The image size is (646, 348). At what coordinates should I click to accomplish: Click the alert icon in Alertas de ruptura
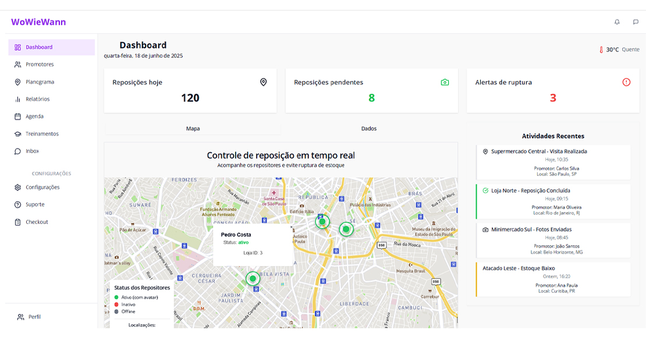point(626,82)
